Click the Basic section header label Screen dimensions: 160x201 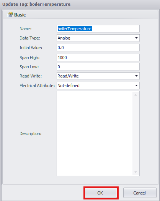tap(20, 15)
